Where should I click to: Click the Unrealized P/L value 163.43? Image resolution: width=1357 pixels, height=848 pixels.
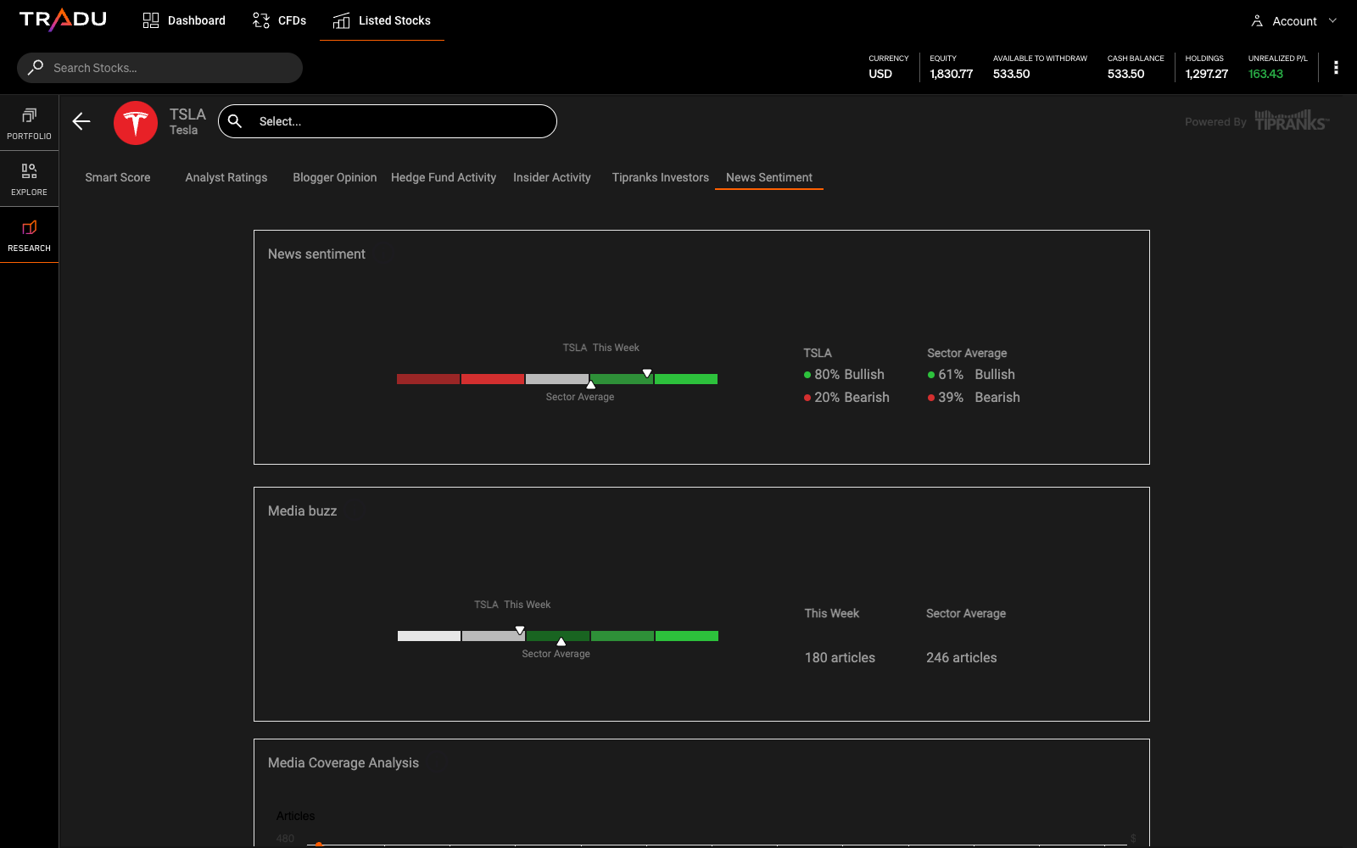[x=1265, y=74]
